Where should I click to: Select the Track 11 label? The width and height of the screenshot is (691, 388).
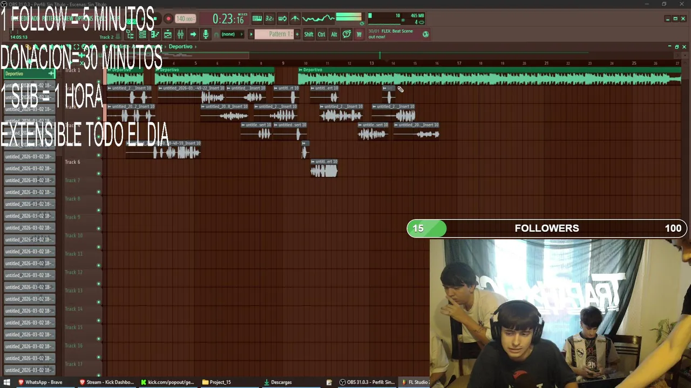coord(73,254)
